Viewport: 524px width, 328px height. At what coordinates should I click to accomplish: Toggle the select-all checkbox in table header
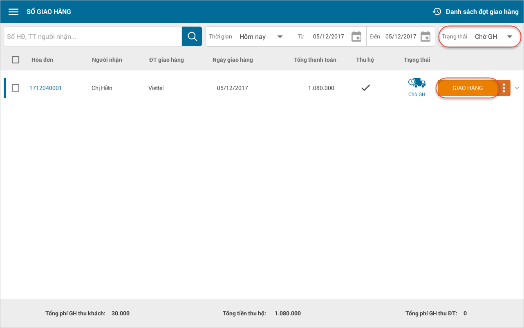tap(16, 60)
